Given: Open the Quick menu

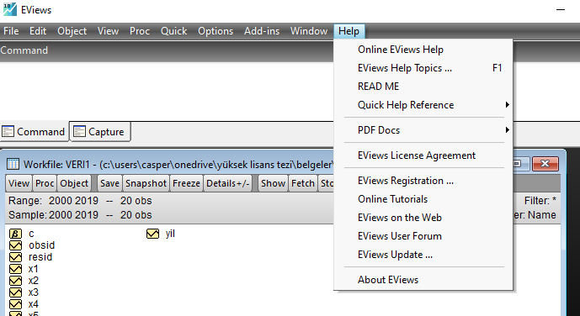Looking at the screenshot, I should pos(174,31).
